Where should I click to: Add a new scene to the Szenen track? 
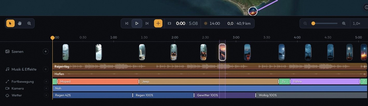coord(46,51)
